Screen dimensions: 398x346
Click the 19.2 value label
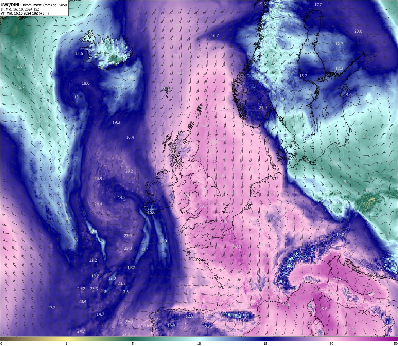click(116, 123)
